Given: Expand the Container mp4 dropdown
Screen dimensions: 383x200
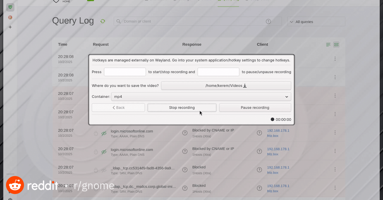Looking at the screenshot, I should click(x=201, y=96).
